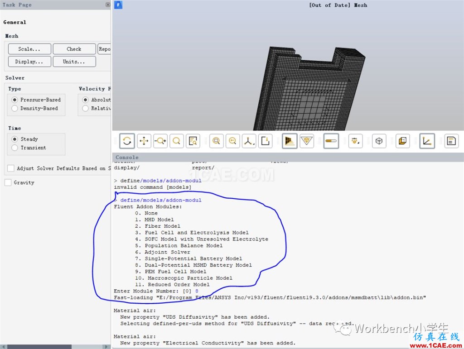Click the '2. Fiber Model' console line

pyautogui.click(x=157, y=226)
